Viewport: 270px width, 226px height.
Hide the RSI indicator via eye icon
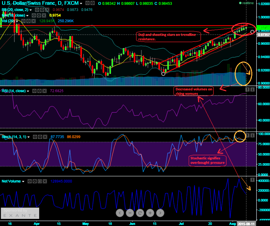34,91
